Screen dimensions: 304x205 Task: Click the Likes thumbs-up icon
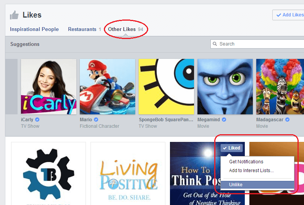(x=14, y=15)
